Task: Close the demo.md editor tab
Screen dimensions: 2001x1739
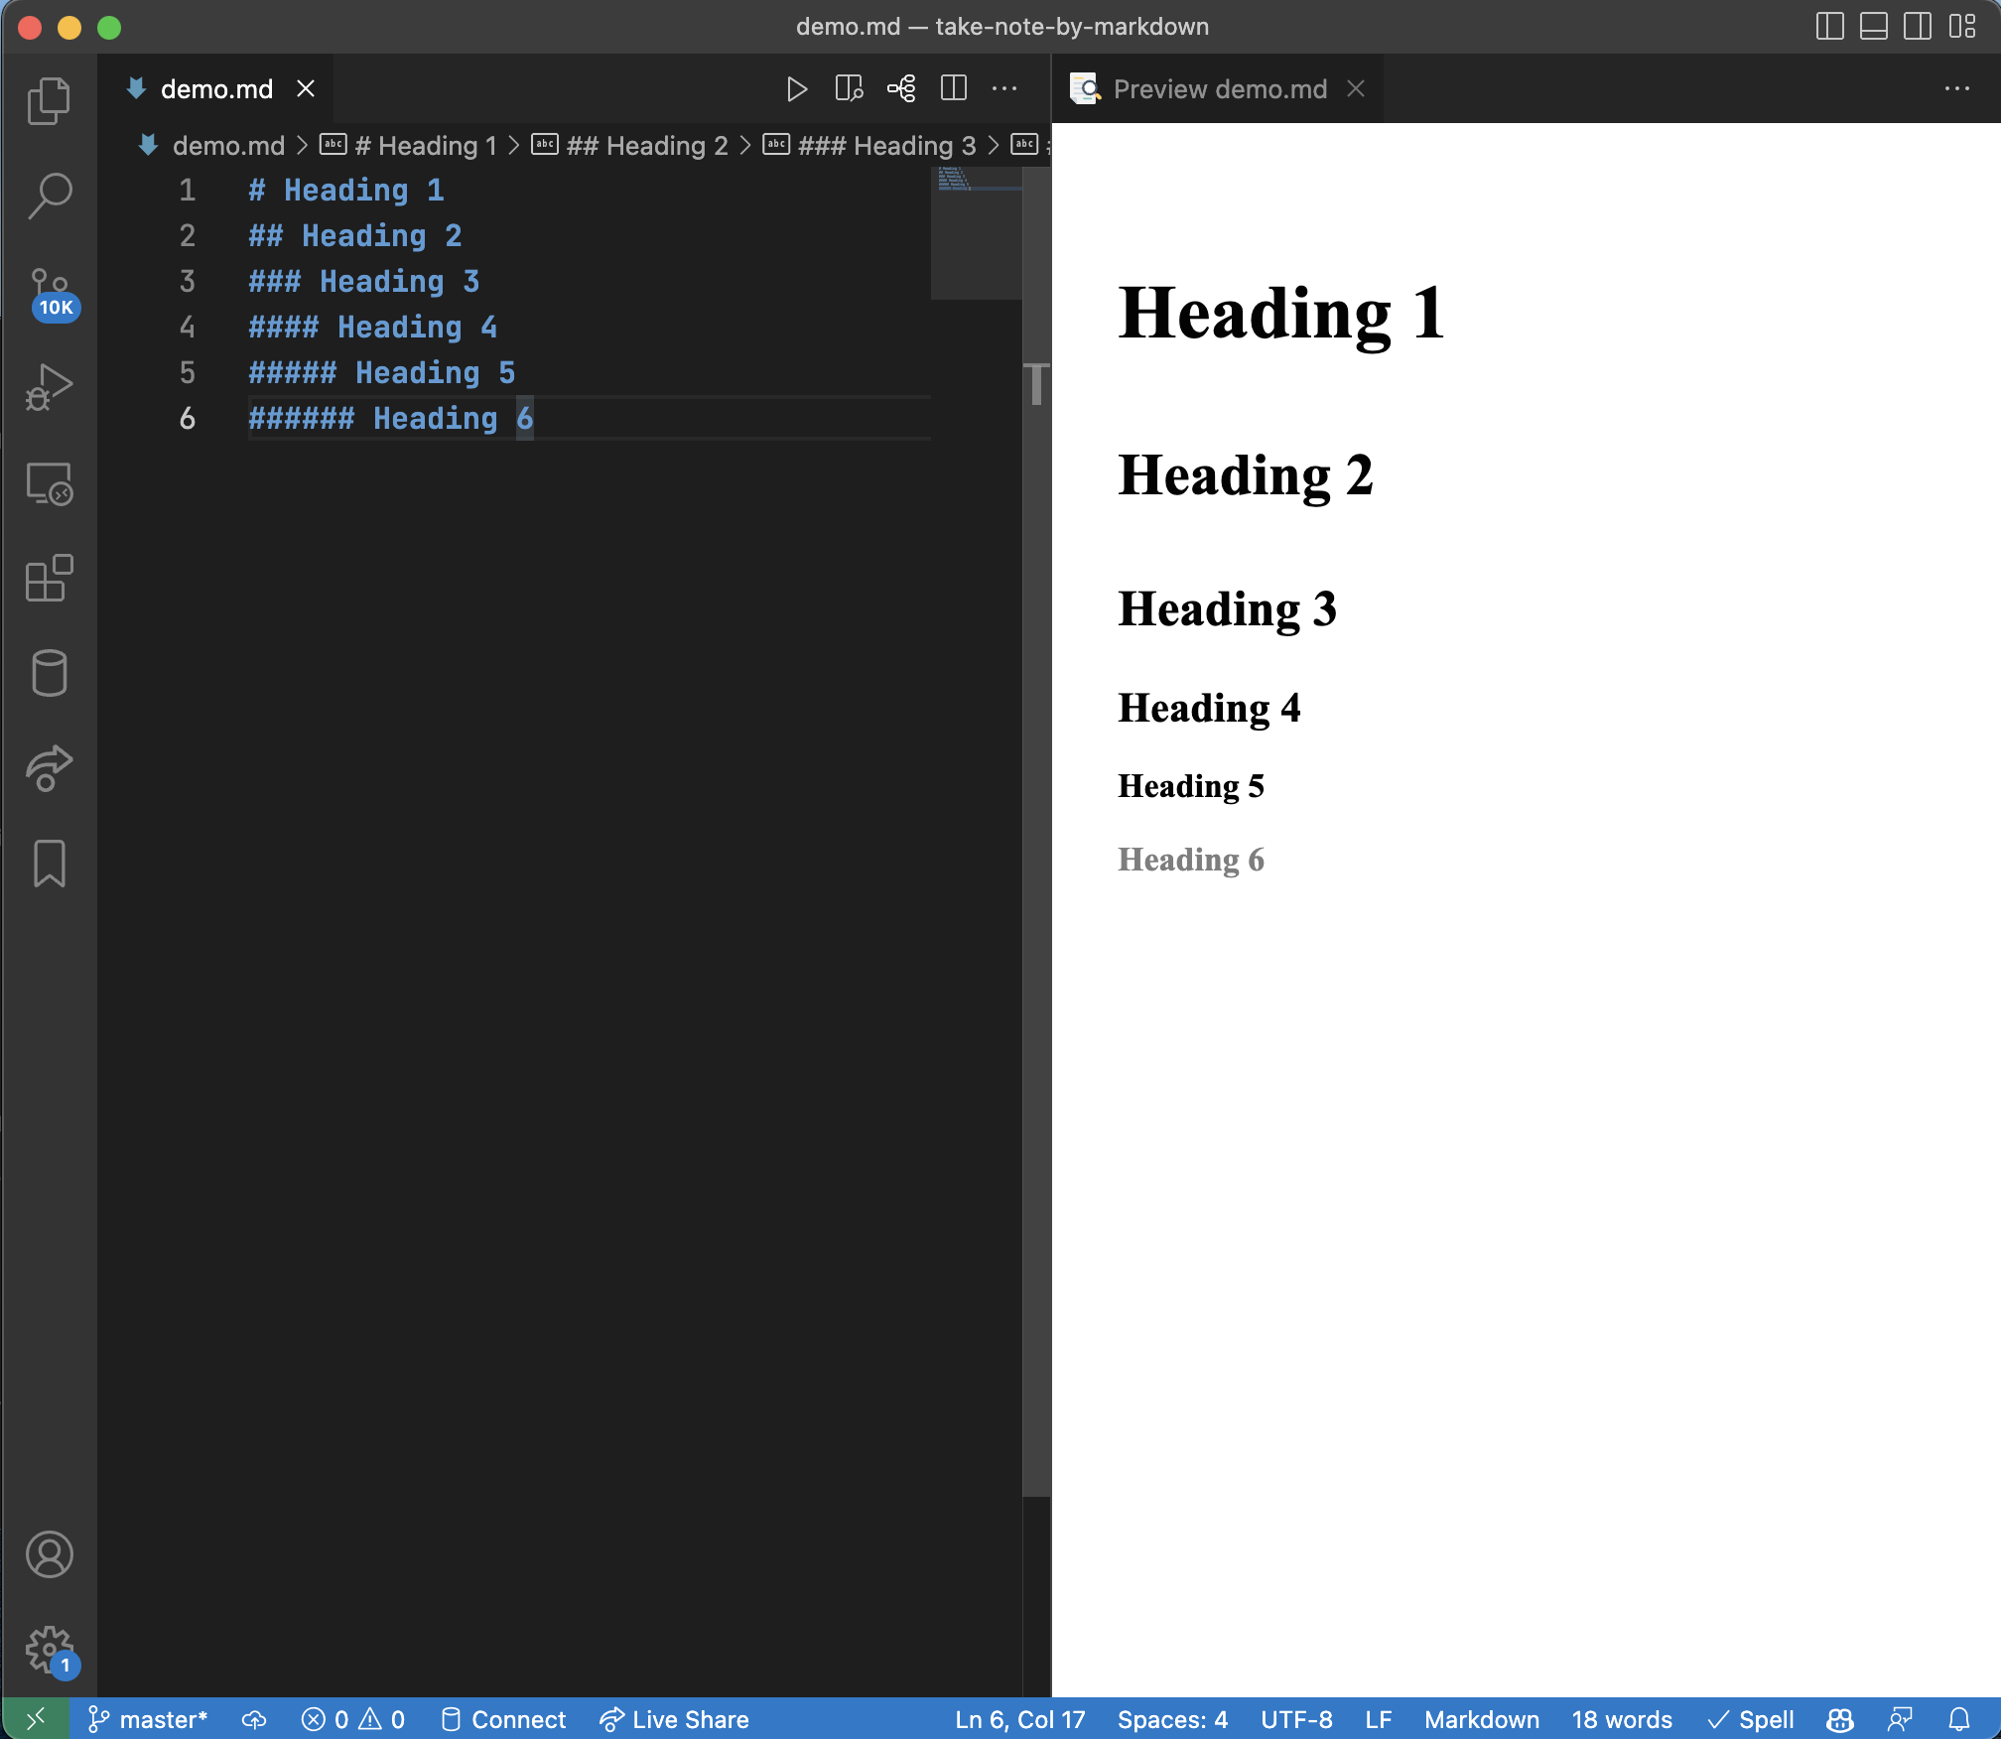Action: 306,89
